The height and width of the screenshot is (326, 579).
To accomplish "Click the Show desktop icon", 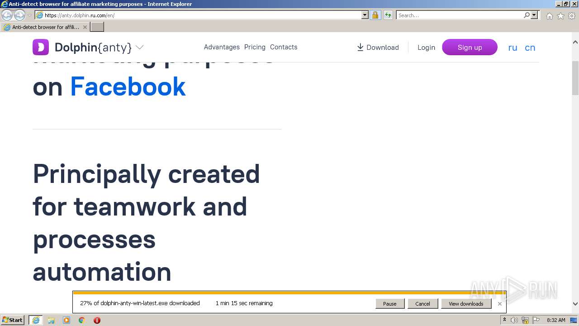I will pos(574,320).
